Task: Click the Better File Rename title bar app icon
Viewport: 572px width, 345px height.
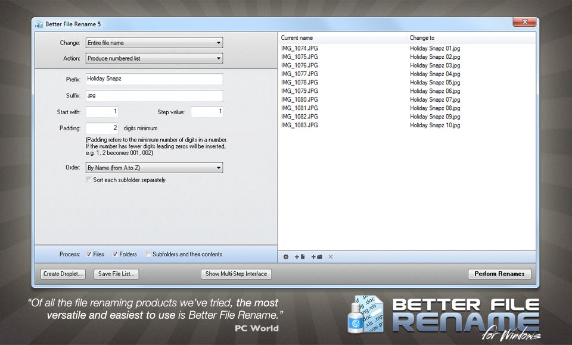Action: (39, 24)
